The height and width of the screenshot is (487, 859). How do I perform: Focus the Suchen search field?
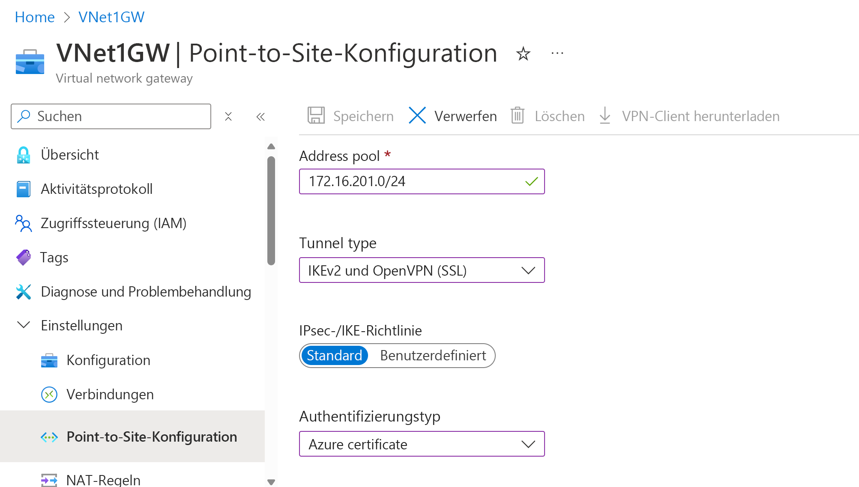pyautogui.click(x=111, y=116)
